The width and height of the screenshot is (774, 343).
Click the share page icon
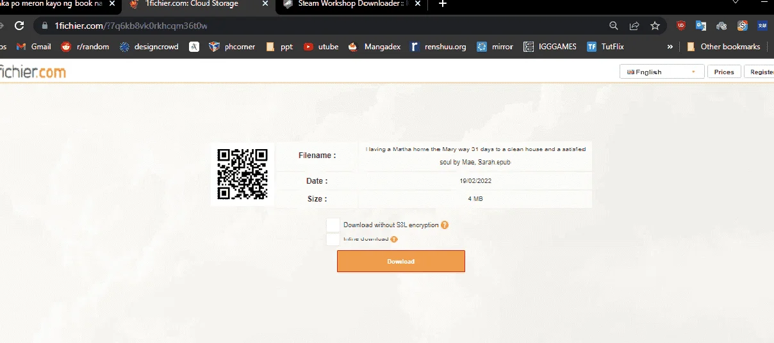(x=634, y=26)
